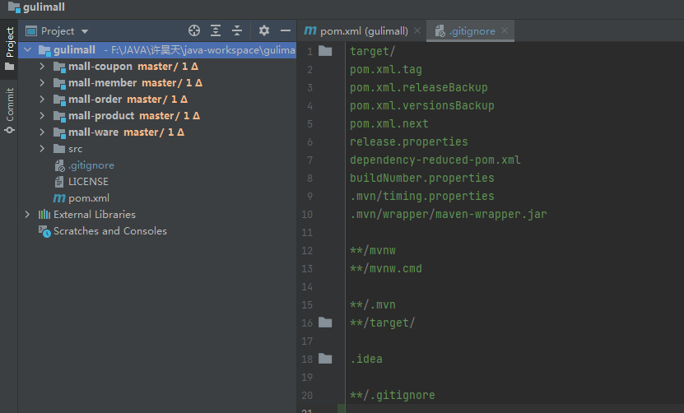Collapse the gulimall root node
684x413 pixels.
pos(27,50)
